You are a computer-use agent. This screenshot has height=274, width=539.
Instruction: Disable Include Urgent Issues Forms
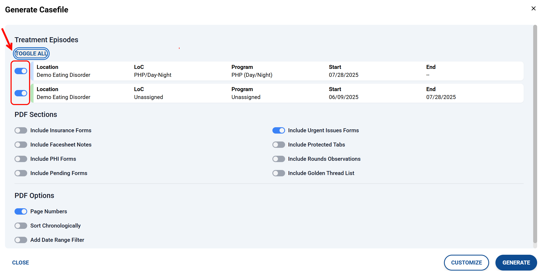point(278,130)
